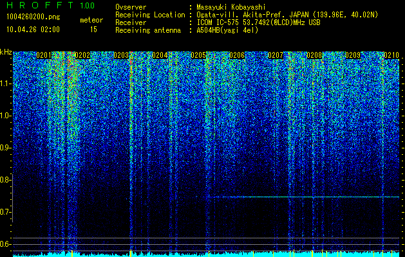Screen dimensions: 405x257
Task: Click the 0203 time marker
Action: click(x=121, y=55)
